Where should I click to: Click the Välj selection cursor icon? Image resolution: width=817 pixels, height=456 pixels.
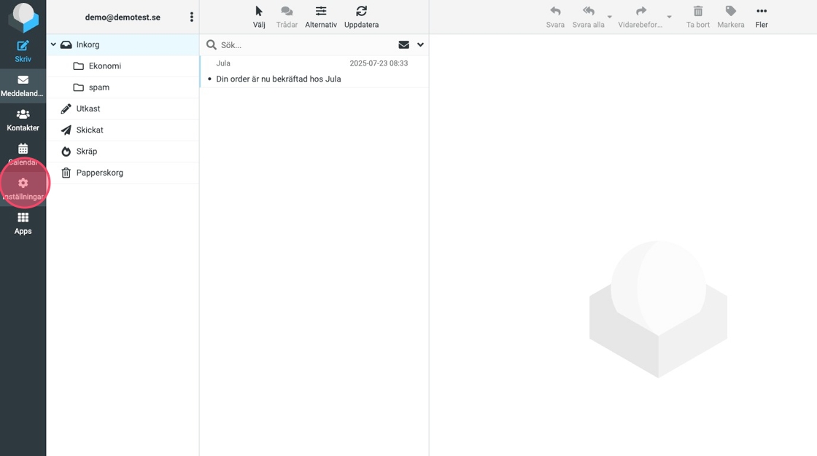pyautogui.click(x=259, y=12)
